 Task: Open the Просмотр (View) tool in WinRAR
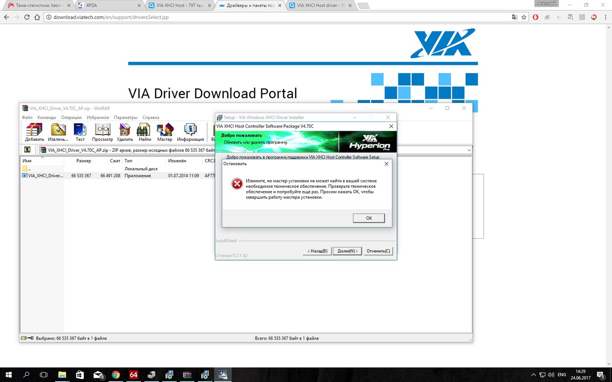102,132
